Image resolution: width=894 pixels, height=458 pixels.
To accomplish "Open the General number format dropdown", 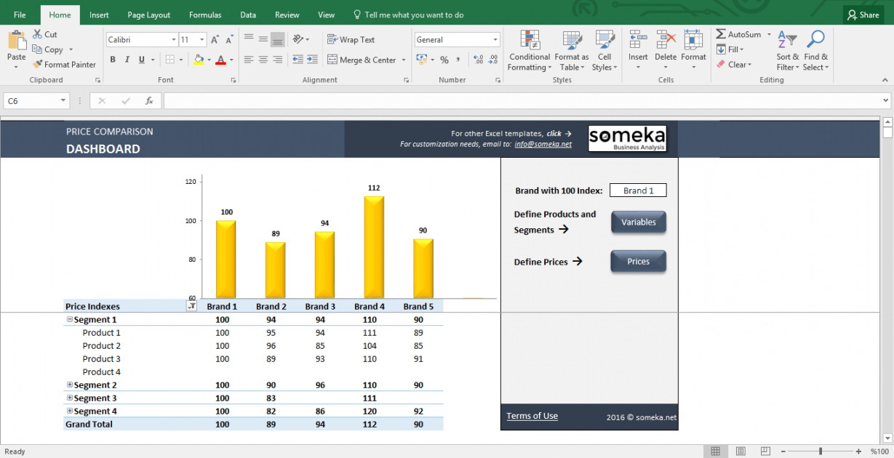I will [x=495, y=40].
